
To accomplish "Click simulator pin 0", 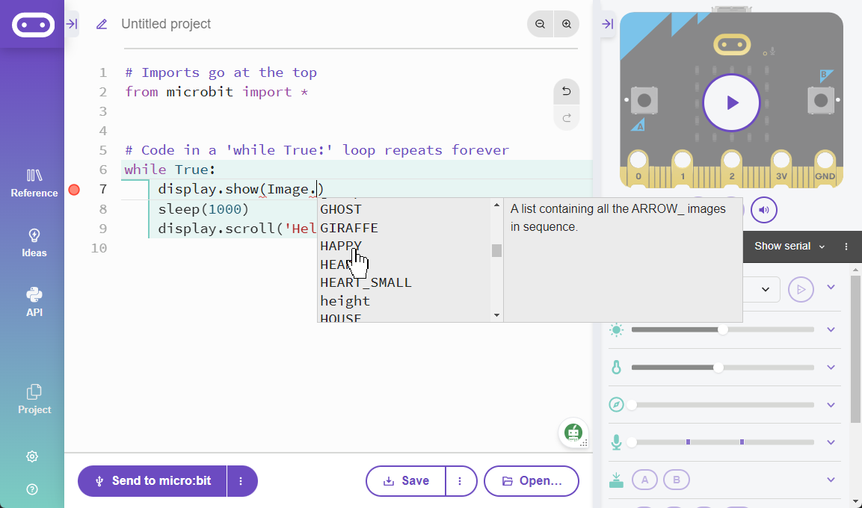I will coord(638,168).
